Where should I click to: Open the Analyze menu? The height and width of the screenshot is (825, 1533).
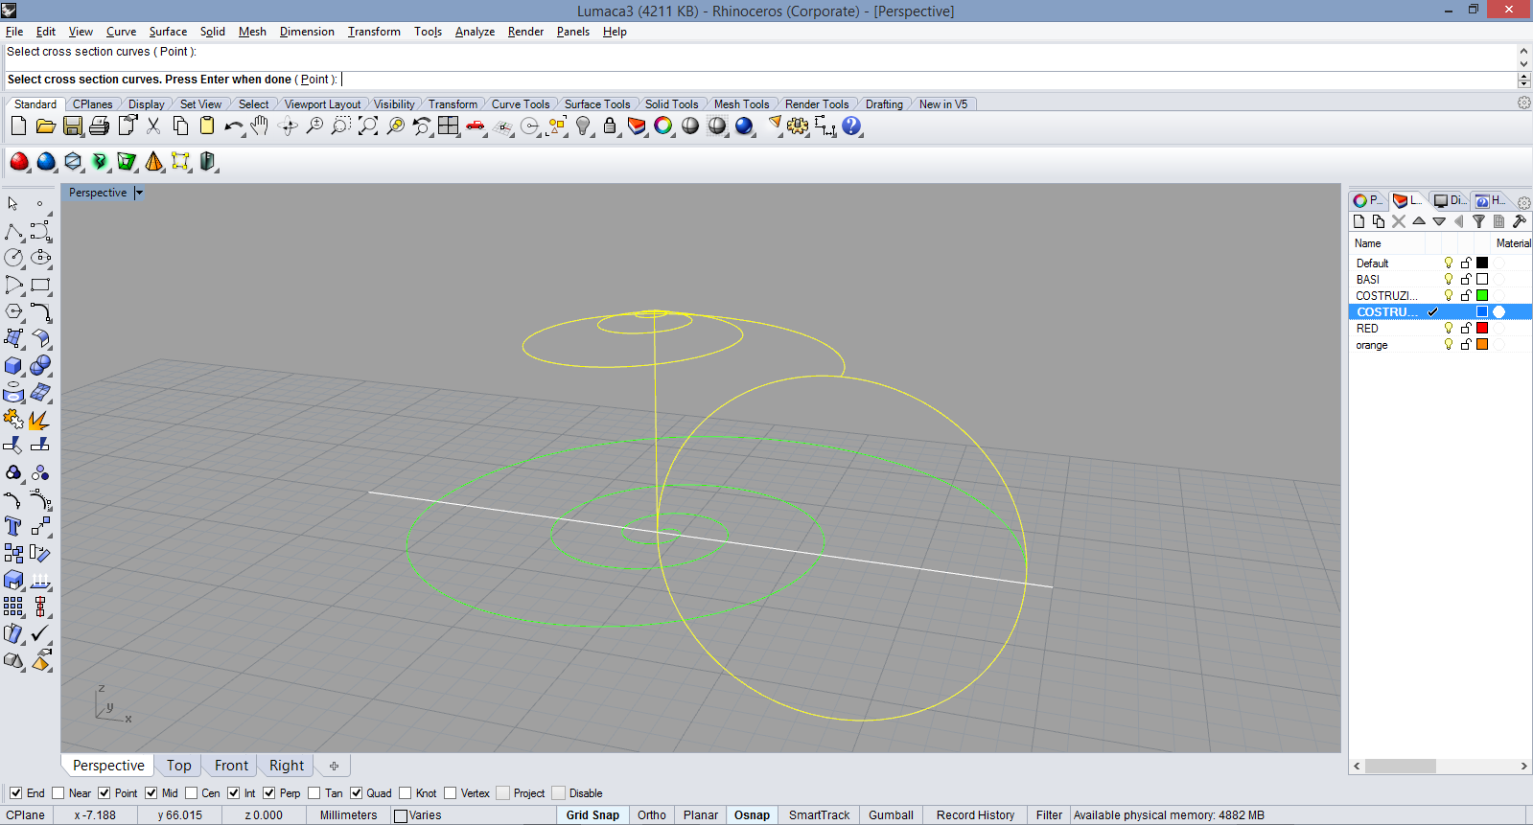[x=475, y=32]
